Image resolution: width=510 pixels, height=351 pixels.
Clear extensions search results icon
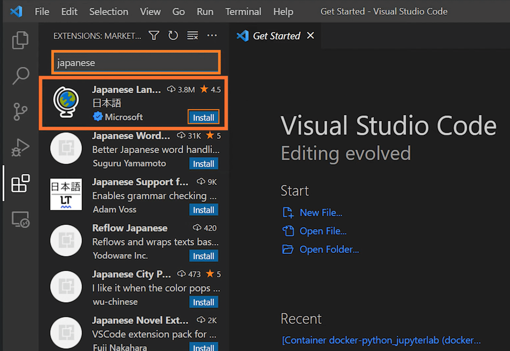click(x=193, y=36)
